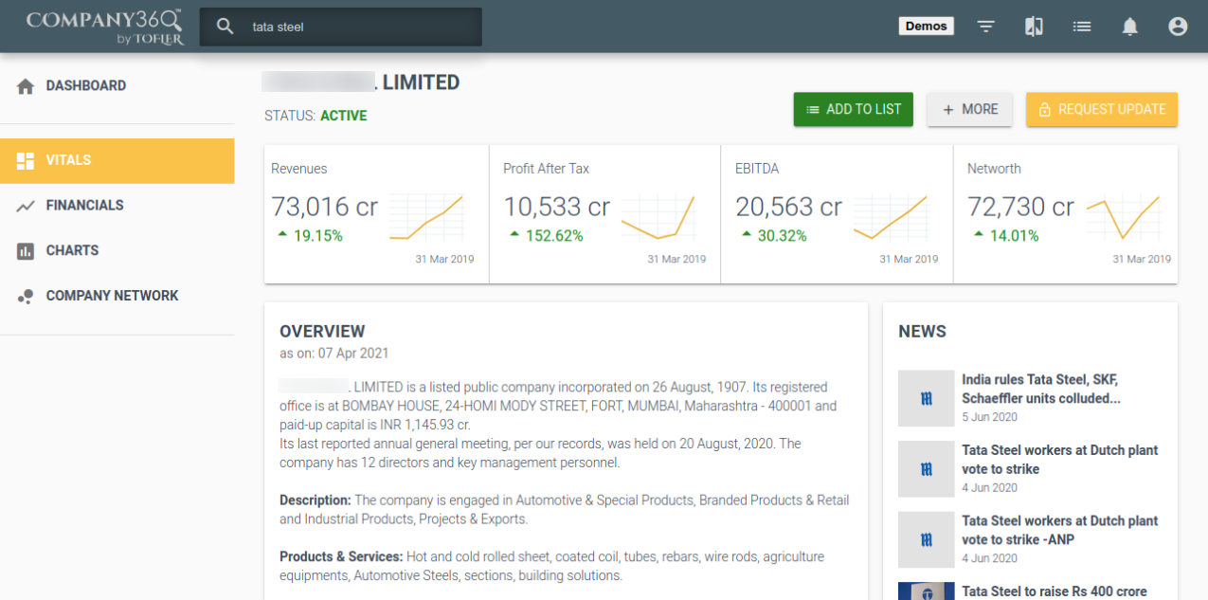Click the Networth value 72,730 cr

click(x=1020, y=207)
